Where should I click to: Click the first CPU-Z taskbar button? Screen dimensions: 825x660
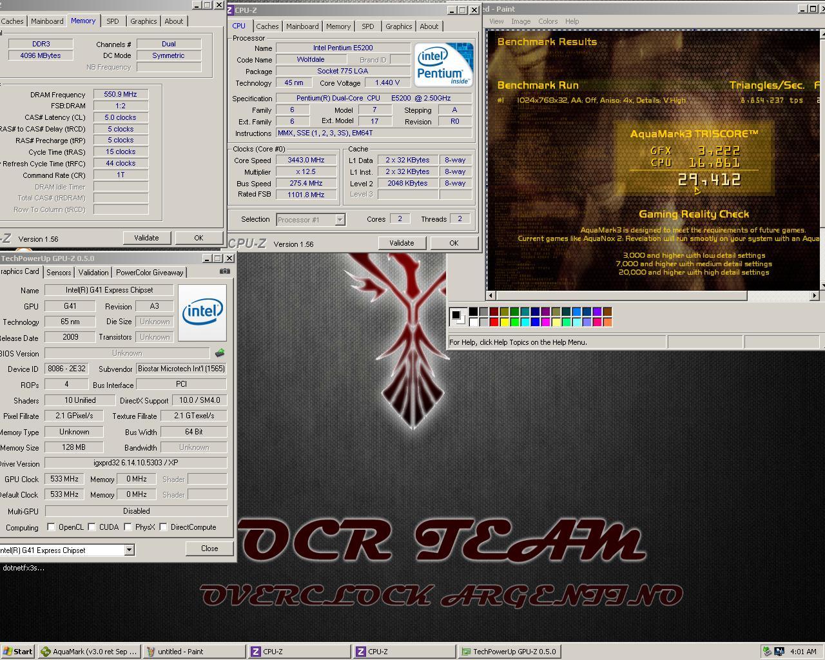click(300, 652)
